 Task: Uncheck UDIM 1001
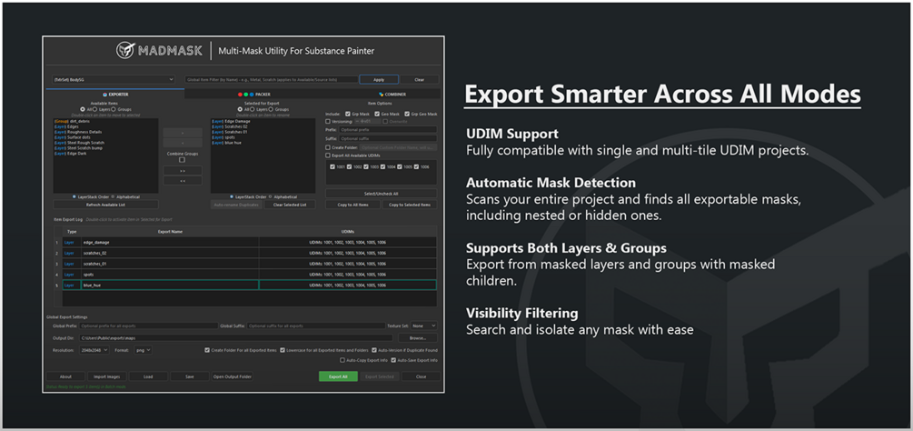[332, 166]
